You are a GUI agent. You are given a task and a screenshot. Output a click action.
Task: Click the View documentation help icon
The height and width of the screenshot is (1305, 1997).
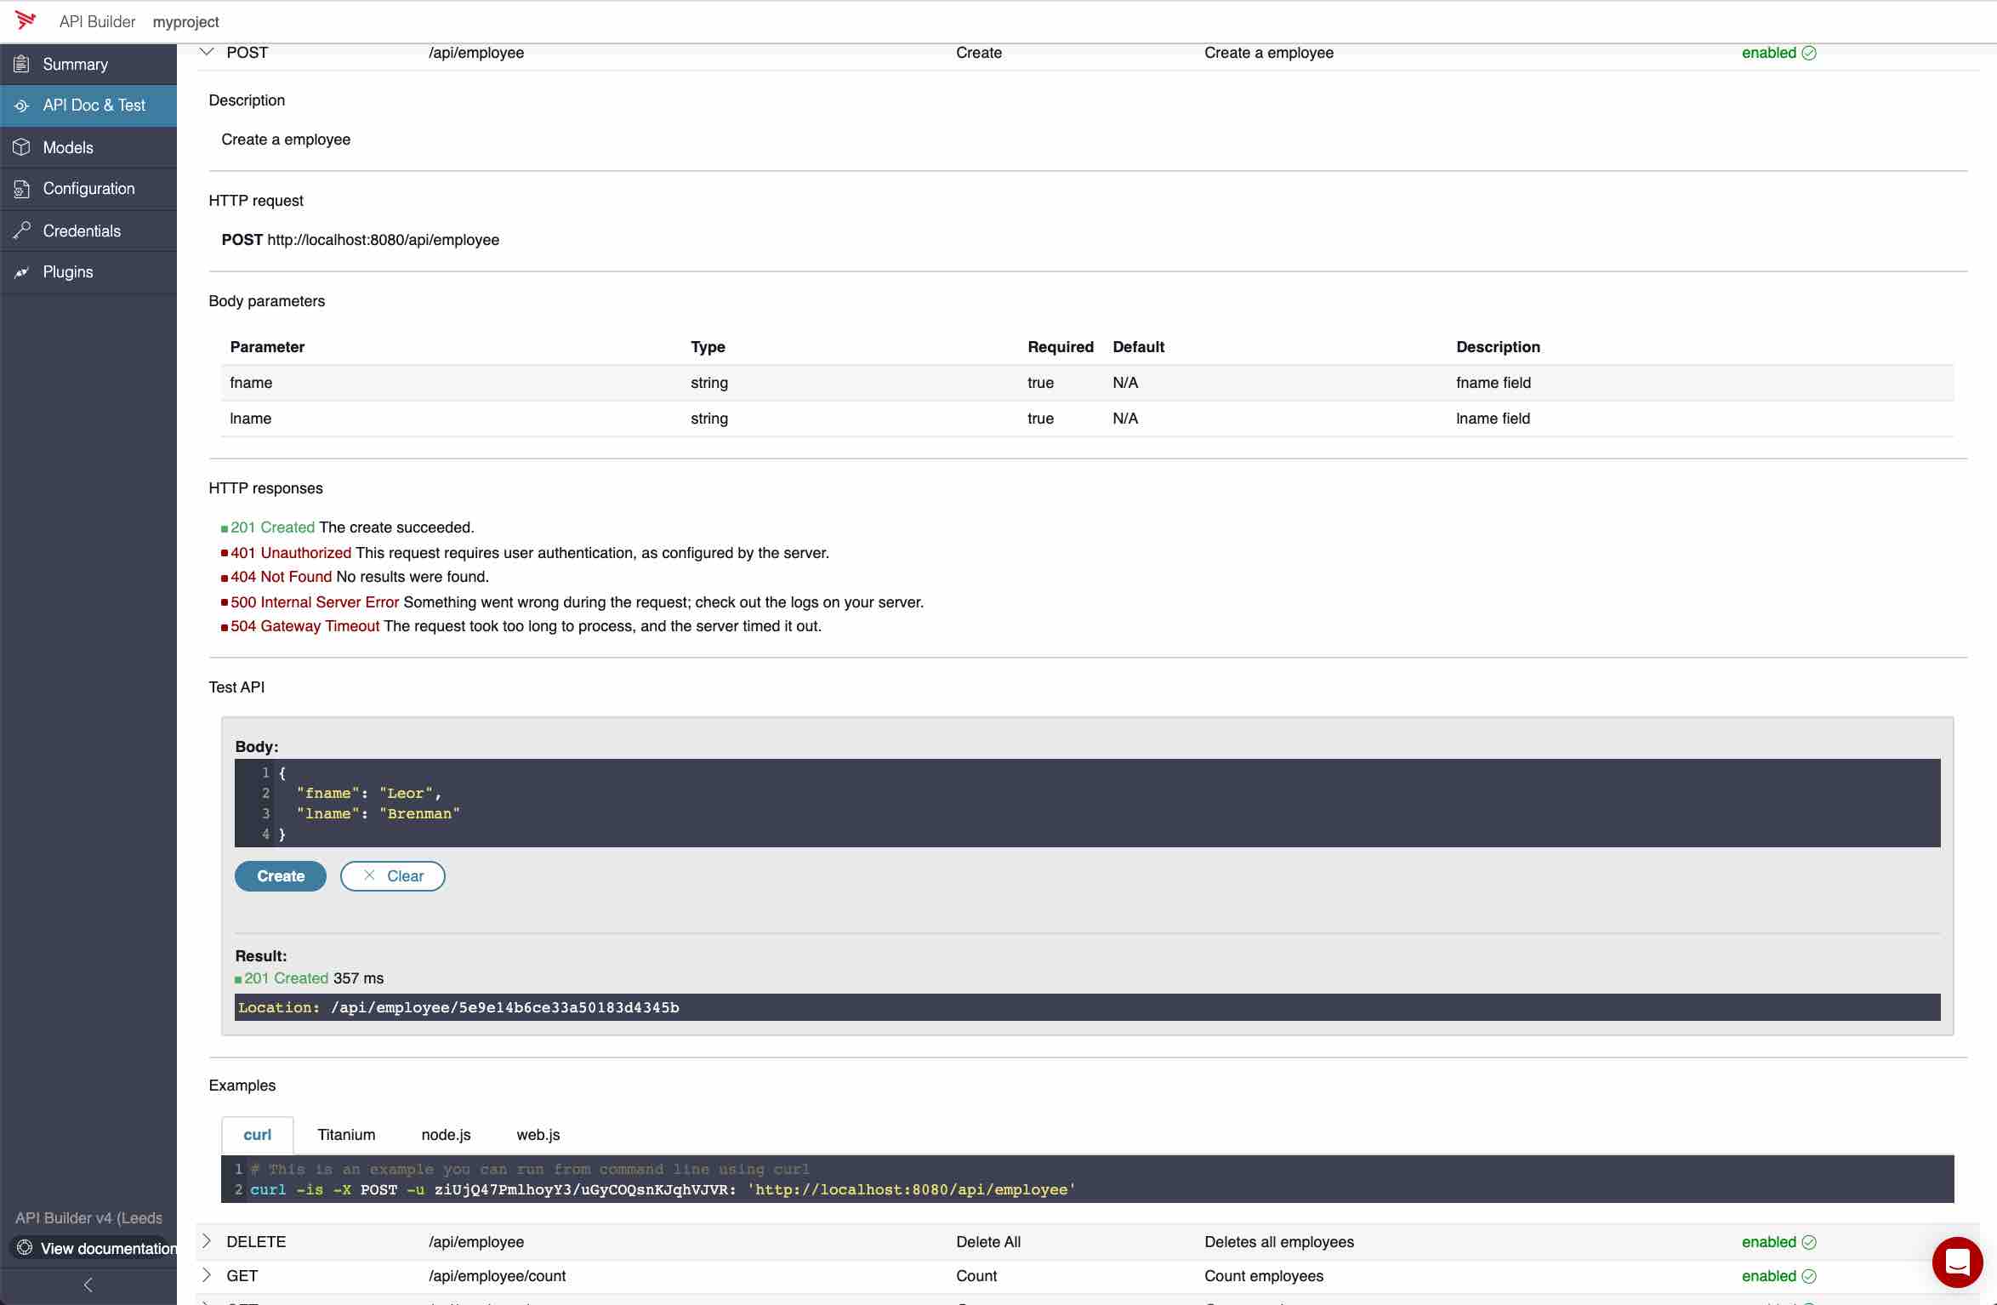click(25, 1248)
